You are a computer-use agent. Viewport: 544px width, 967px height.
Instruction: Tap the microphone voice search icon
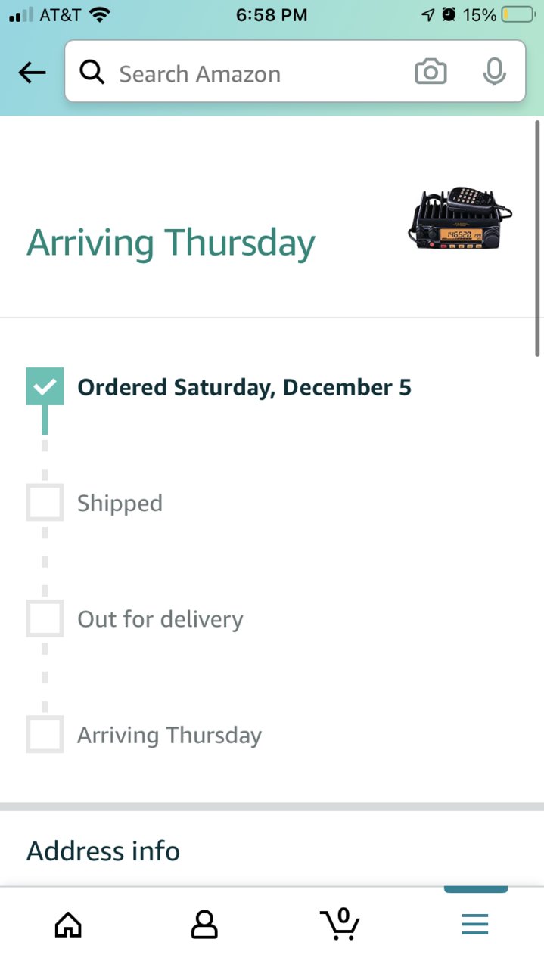[494, 73]
